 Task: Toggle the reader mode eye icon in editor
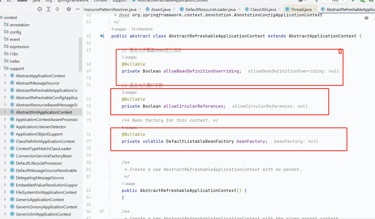(x=366, y=18)
